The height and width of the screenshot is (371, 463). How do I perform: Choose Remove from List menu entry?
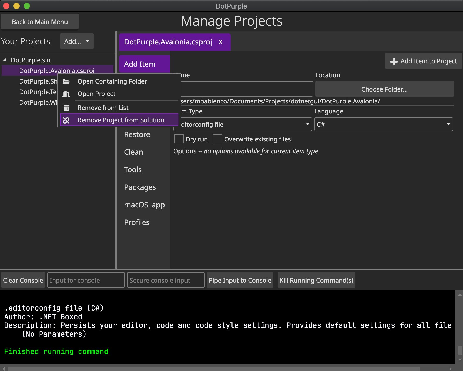click(119, 108)
